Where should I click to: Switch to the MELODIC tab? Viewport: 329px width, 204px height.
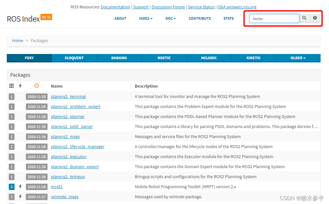coord(209,58)
